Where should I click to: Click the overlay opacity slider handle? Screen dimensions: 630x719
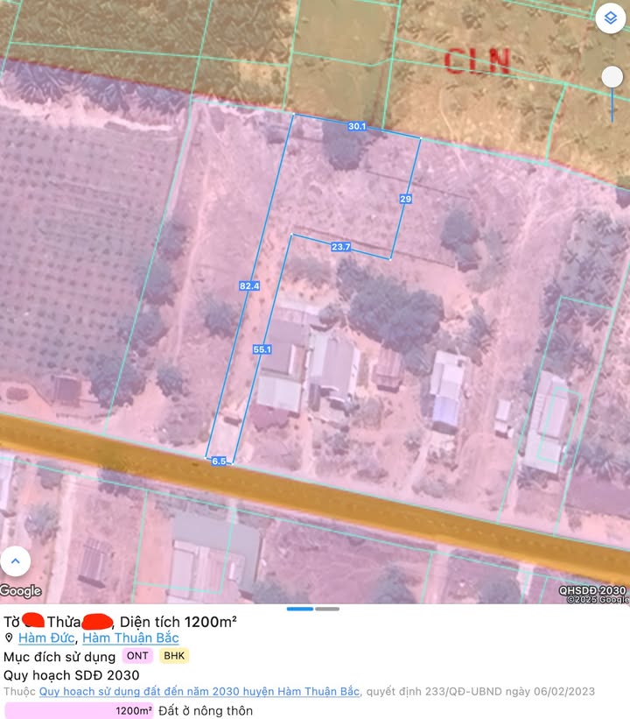pos(612,77)
